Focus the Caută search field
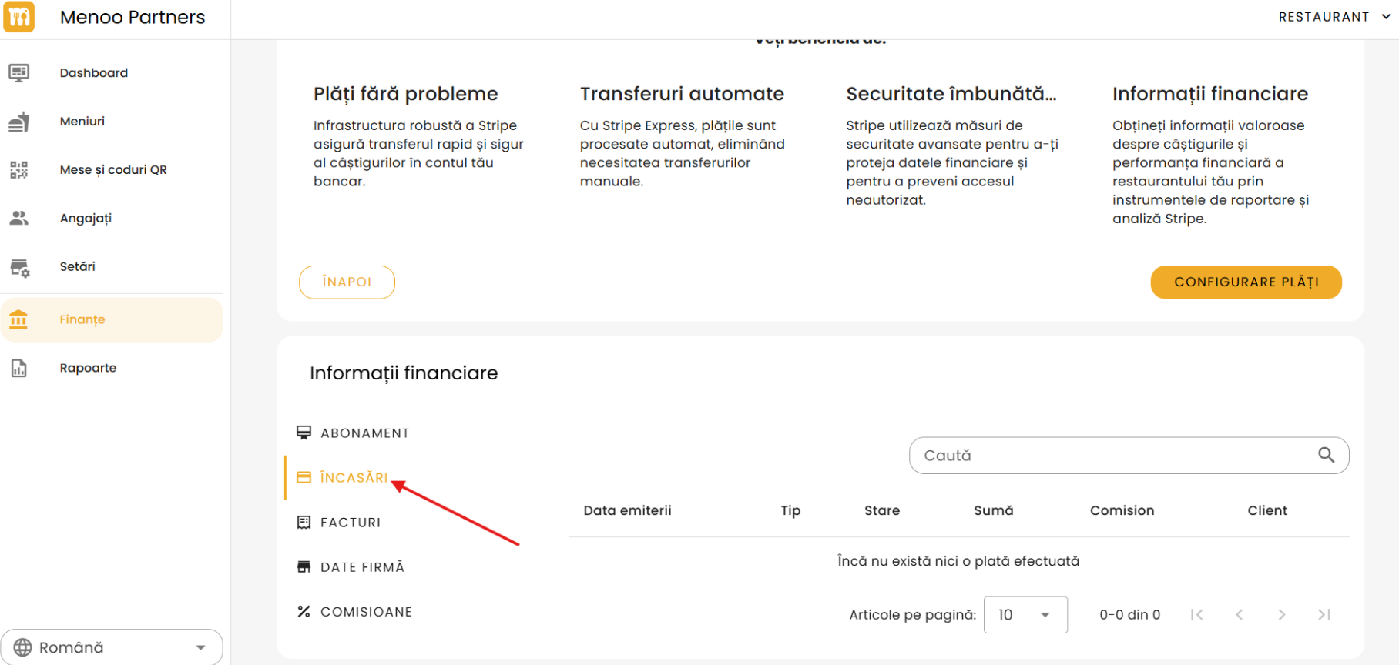This screenshot has height=665, width=1399. tap(1109, 456)
